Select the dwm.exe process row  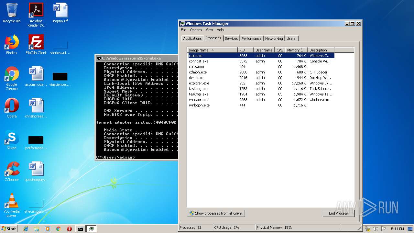(x=261, y=78)
